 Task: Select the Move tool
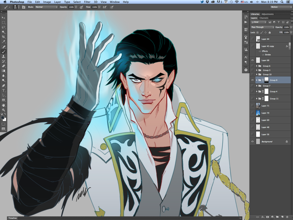click(x=3, y=17)
